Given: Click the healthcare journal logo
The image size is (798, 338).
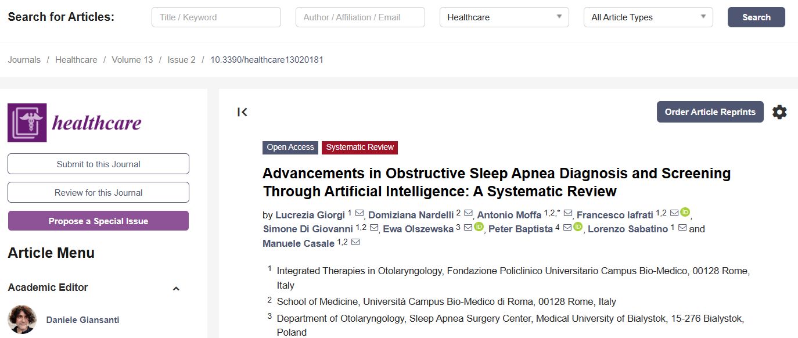Looking at the screenshot, I should (75, 123).
